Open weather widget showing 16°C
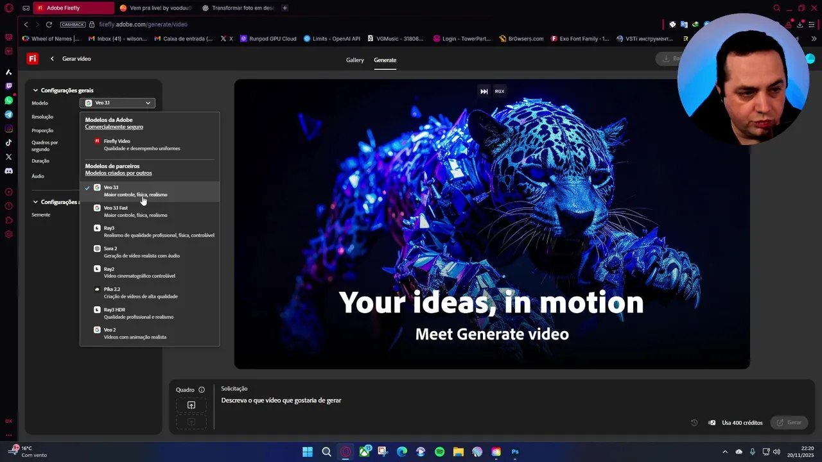The image size is (822, 462). [x=30, y=452]
